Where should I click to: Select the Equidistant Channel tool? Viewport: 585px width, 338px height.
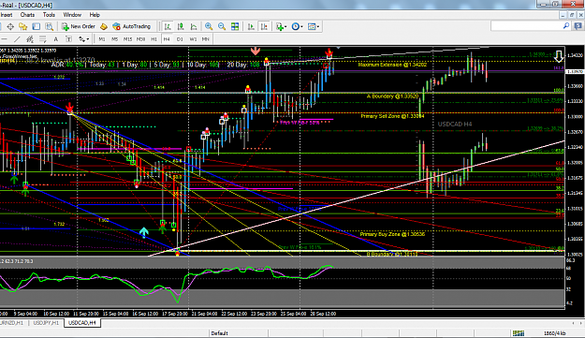(x=30, y=38)
